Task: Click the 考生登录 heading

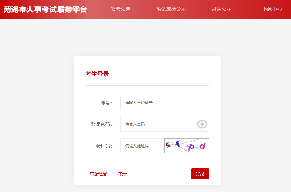Action: pyautogui.click(x=97, y=74)
